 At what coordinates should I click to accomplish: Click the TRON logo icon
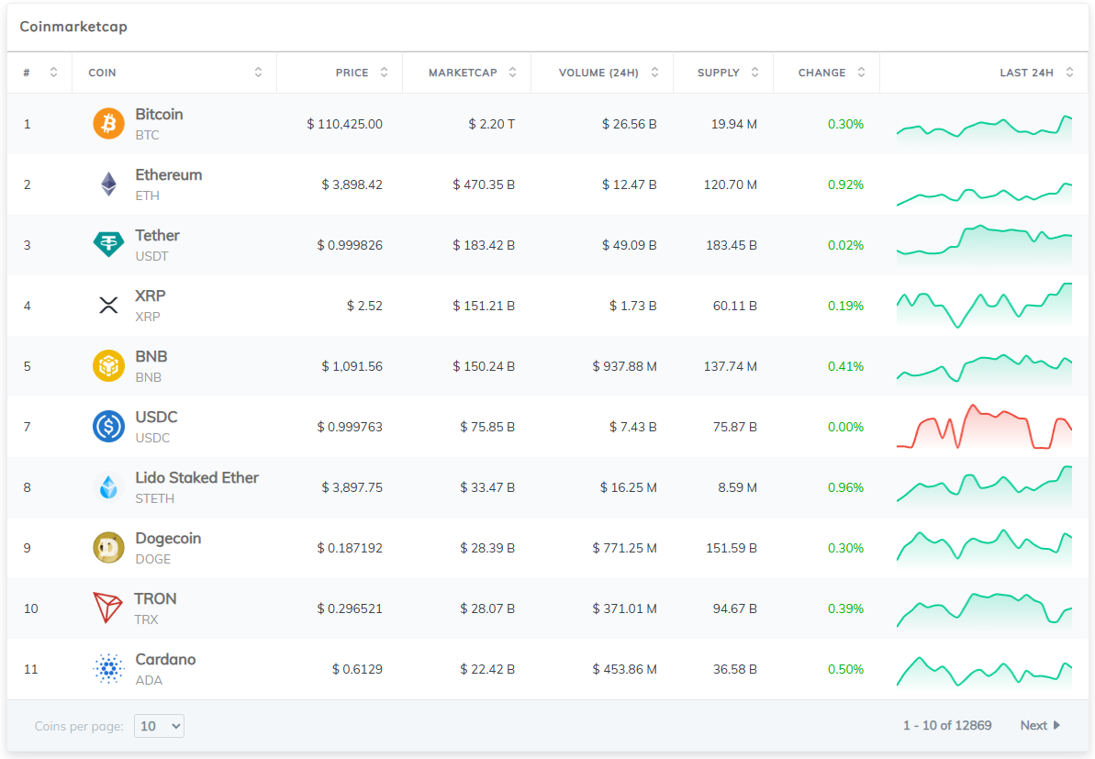[x=108, y=608]
